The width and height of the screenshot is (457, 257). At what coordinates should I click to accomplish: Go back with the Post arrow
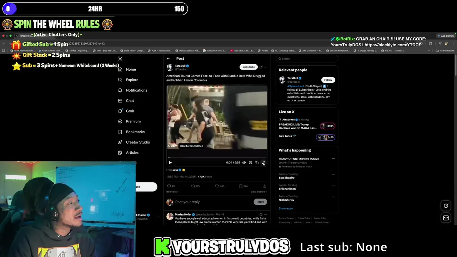click(x=168, y=59)
